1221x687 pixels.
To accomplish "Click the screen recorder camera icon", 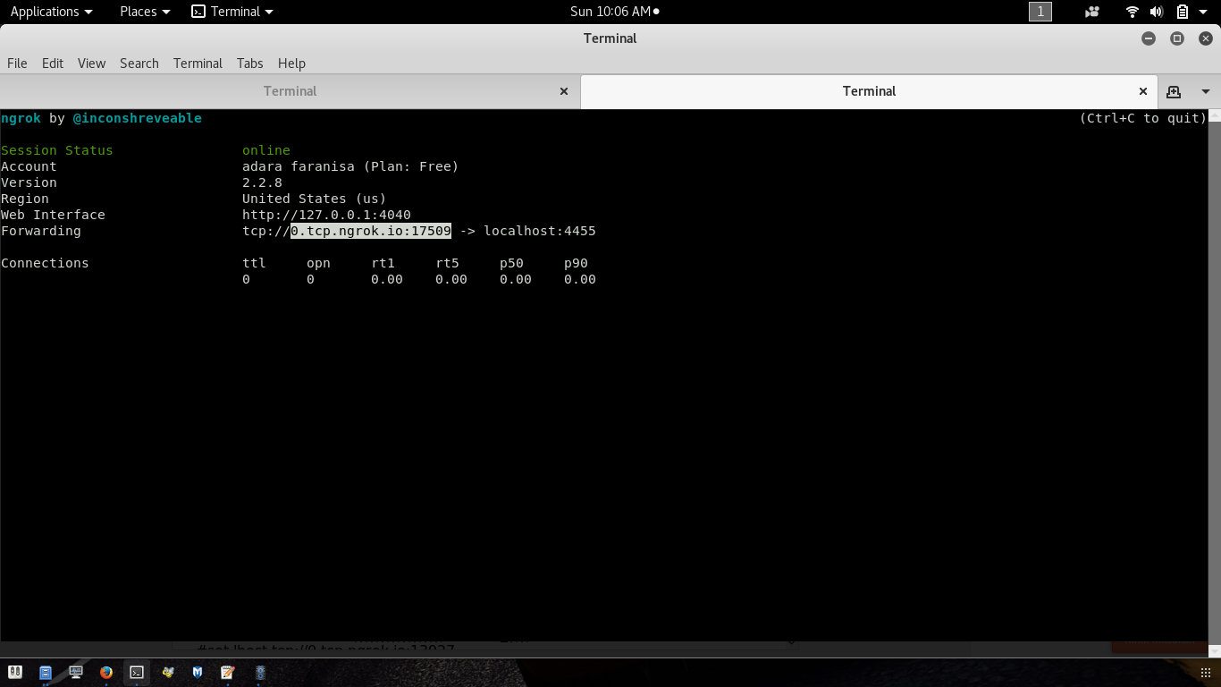I will (1091, 12).
